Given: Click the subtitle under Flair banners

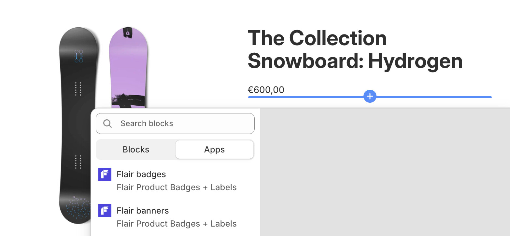Looking at the screenshot, I should (177, 224).
